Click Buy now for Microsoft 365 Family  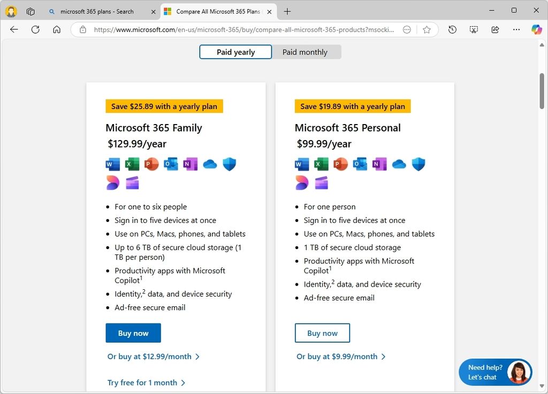coord(133,333)
